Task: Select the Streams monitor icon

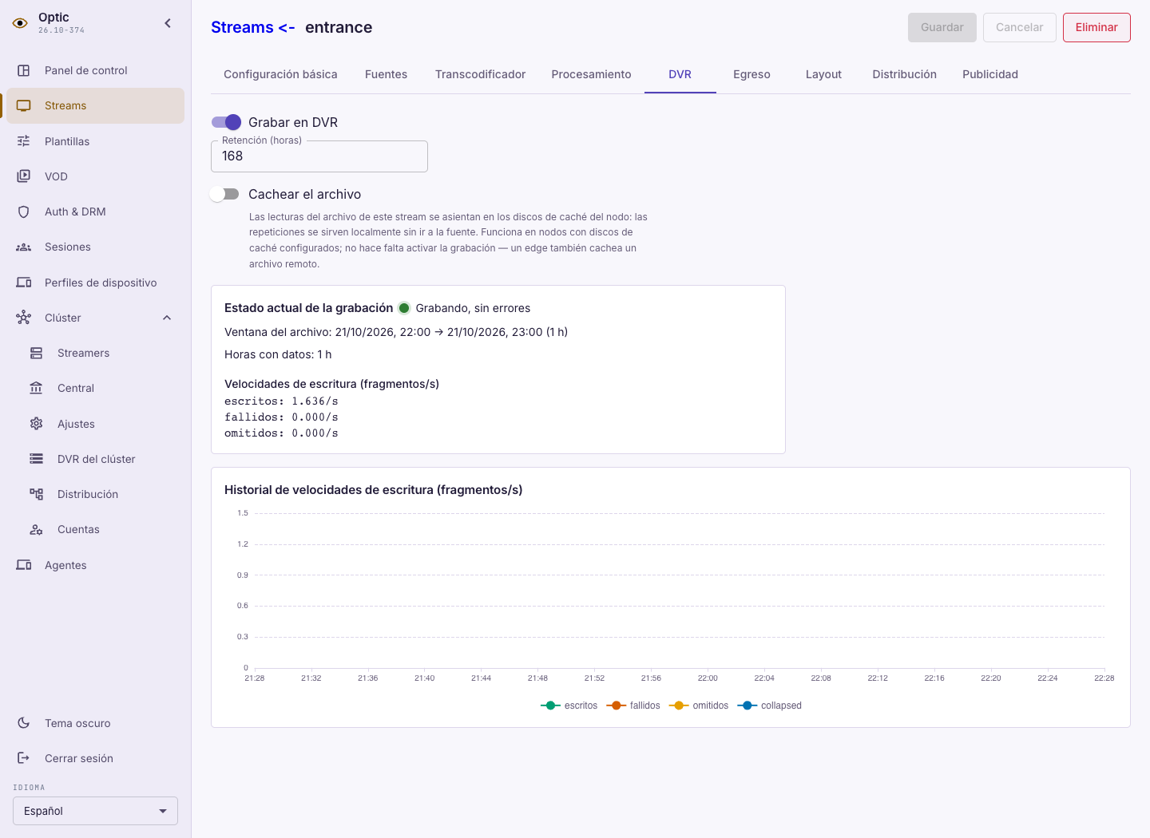Action: click(24, 105)
